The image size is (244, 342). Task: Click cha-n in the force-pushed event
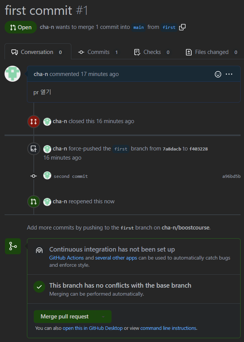click(x=60, y=149)
